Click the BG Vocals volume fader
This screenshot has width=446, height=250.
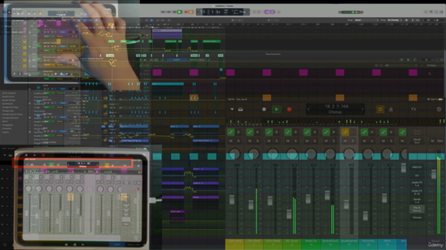click(x=289, y=215)
